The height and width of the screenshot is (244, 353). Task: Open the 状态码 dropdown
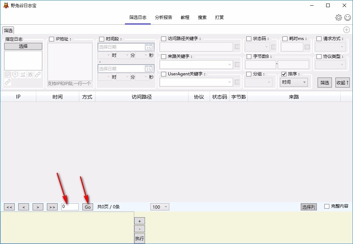point(257,47)
